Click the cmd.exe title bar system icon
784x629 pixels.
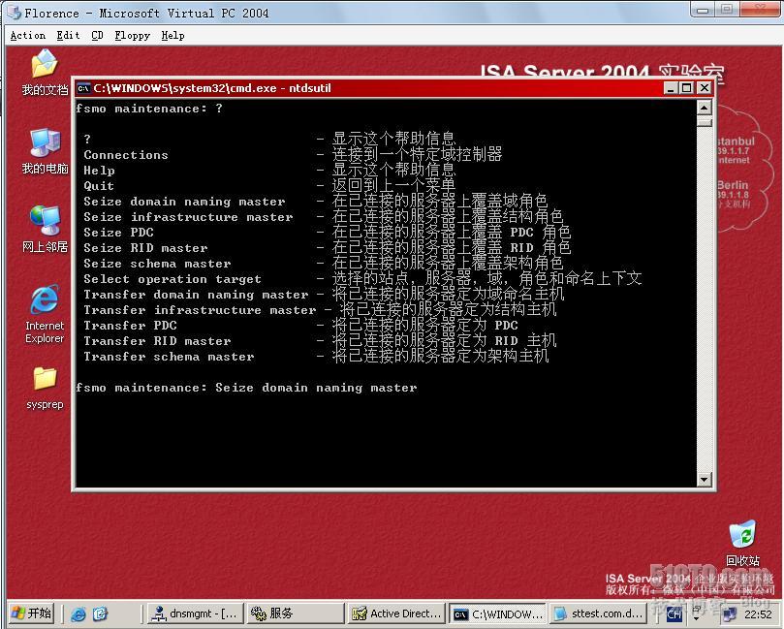point(83,88)
